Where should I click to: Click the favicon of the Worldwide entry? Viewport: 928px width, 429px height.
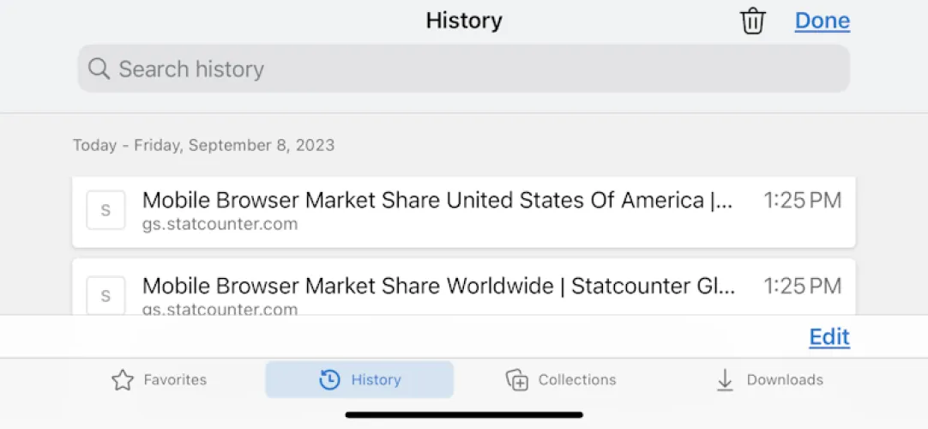point(105,295)
